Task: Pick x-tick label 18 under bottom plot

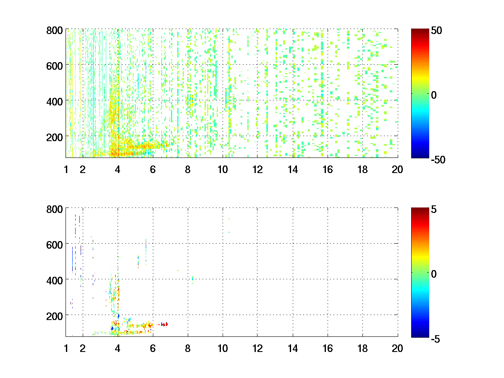Action: 362,348
